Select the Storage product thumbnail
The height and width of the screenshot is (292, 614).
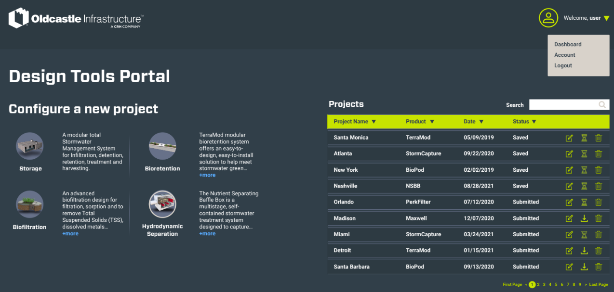(x=30, y=146)
